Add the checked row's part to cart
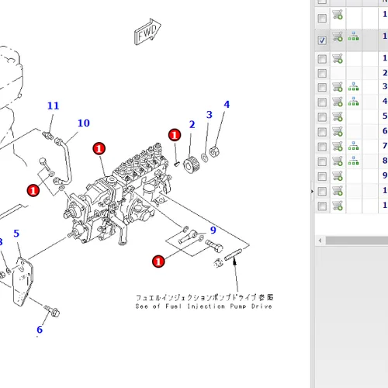Image resolution: width=388 pixels, height=388 pixels. coord(338,36)
